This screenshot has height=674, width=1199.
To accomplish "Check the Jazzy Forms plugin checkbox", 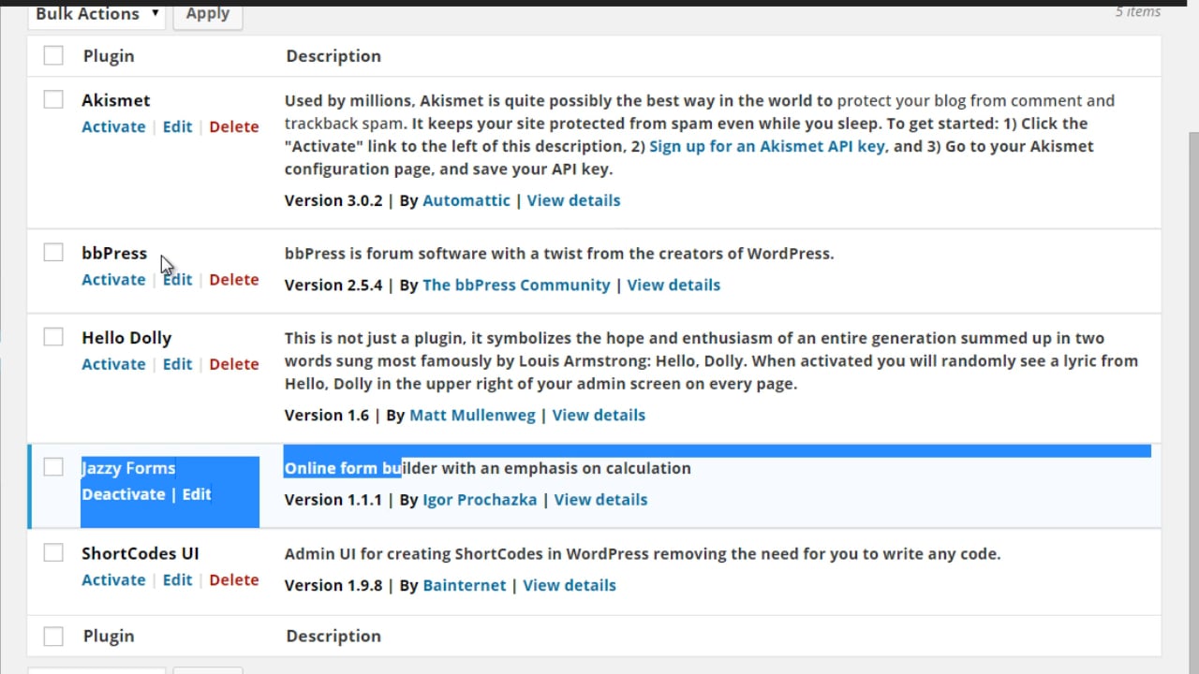I will (52, 466).
